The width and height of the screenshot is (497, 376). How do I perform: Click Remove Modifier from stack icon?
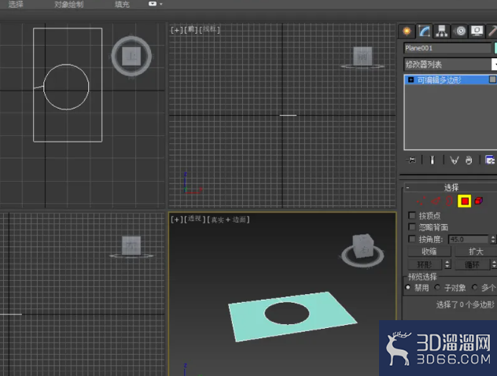point(469,160)
